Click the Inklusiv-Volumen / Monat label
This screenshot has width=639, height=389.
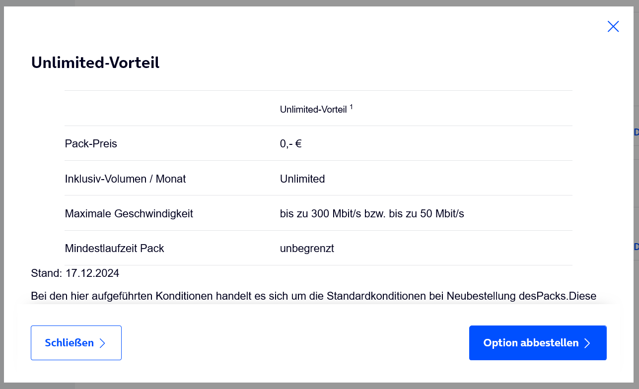point(125,179)
